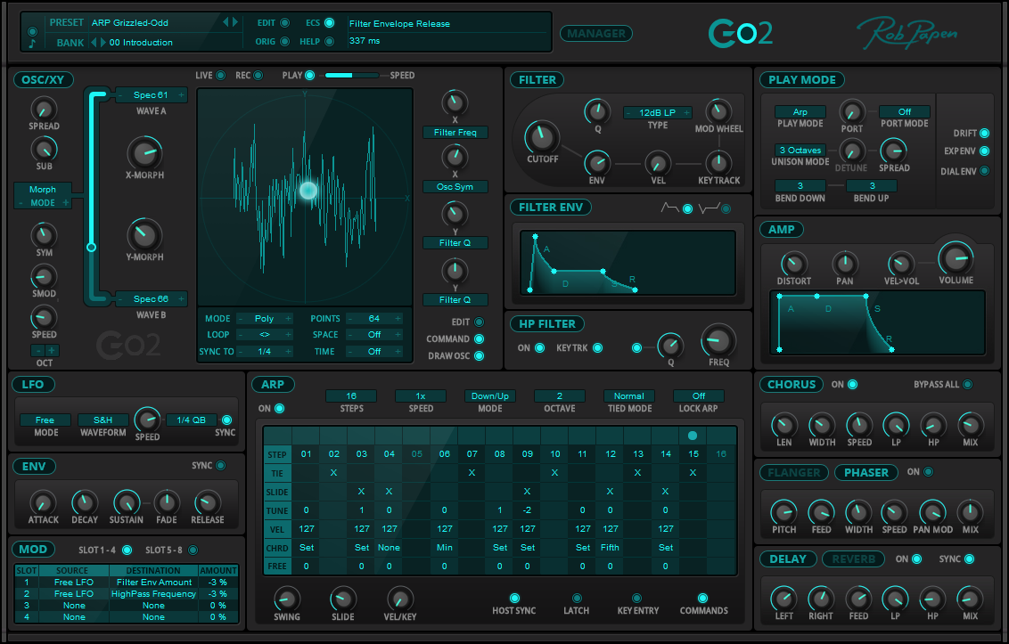Open the LFO Waveform S&H dropdown
Viewport: 1009px width, 644px height.
tap(103, 420)
